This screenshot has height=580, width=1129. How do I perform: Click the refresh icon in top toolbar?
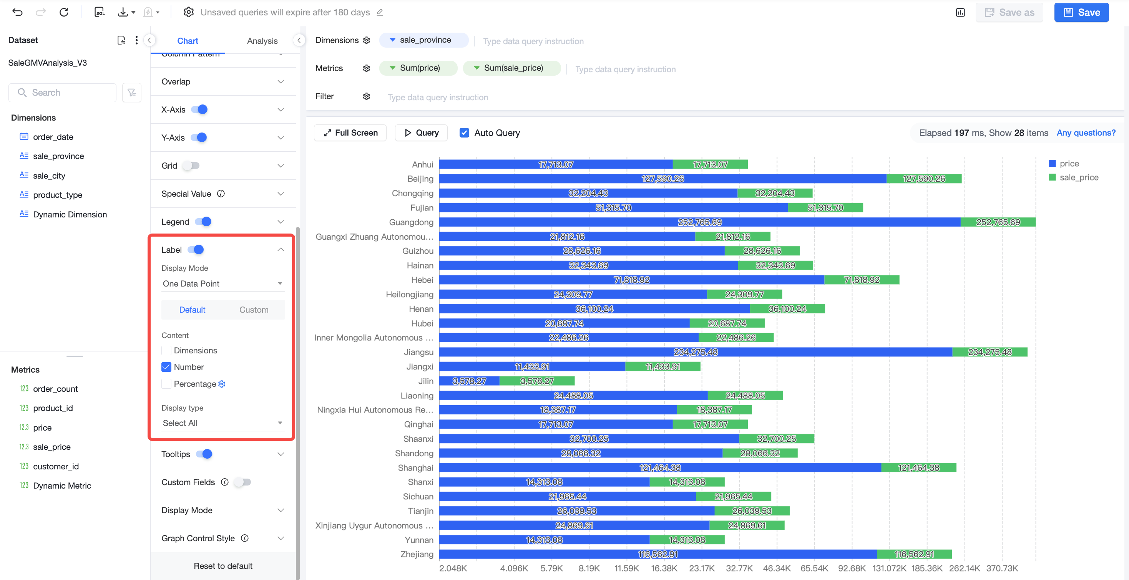[64, 12]
